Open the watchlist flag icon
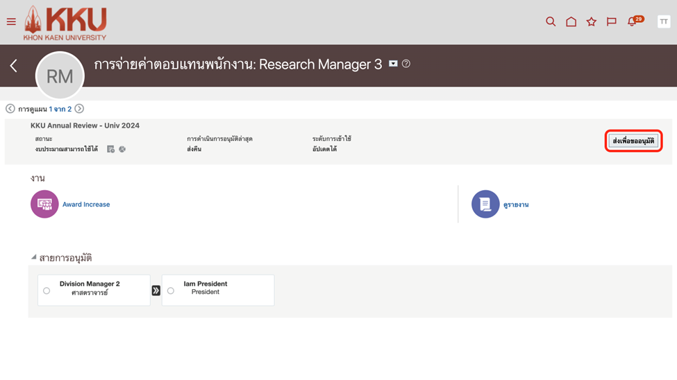Screen dimensions: 677x380 click(611, 21)
